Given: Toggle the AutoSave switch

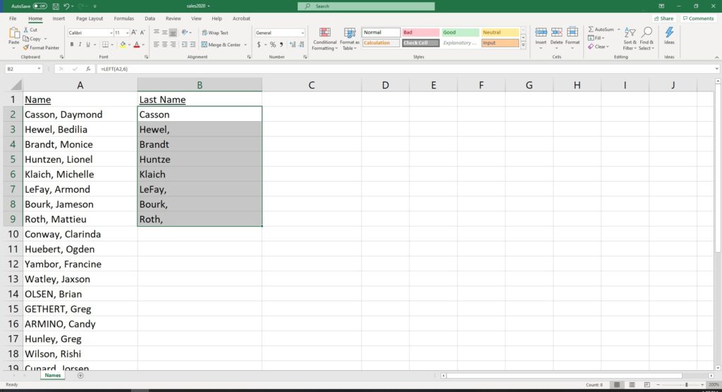Looking at the screenshot, I should 40,6.
